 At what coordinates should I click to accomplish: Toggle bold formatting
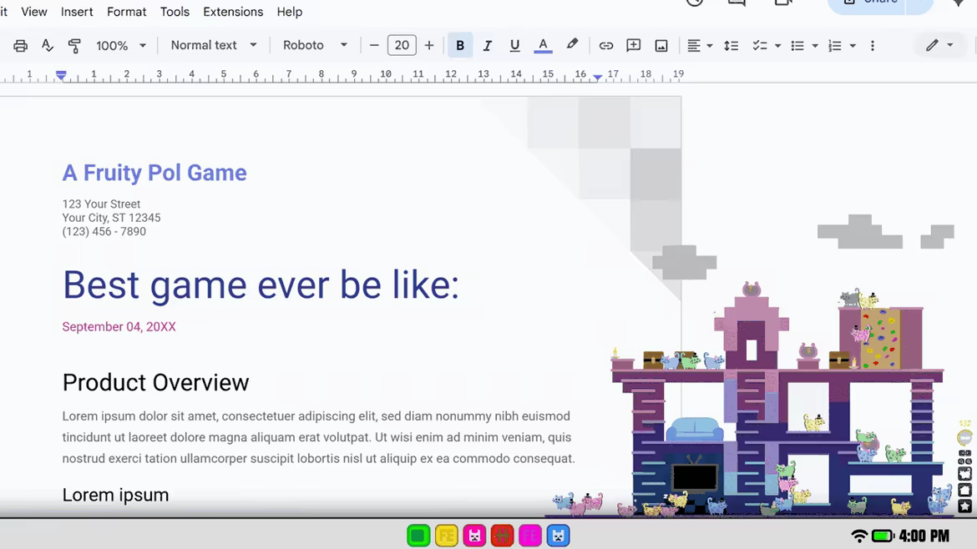460,45
